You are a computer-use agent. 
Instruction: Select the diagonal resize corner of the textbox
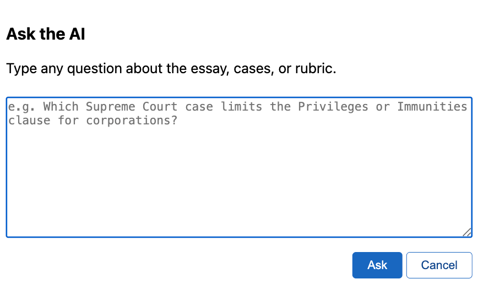(467, 232)
